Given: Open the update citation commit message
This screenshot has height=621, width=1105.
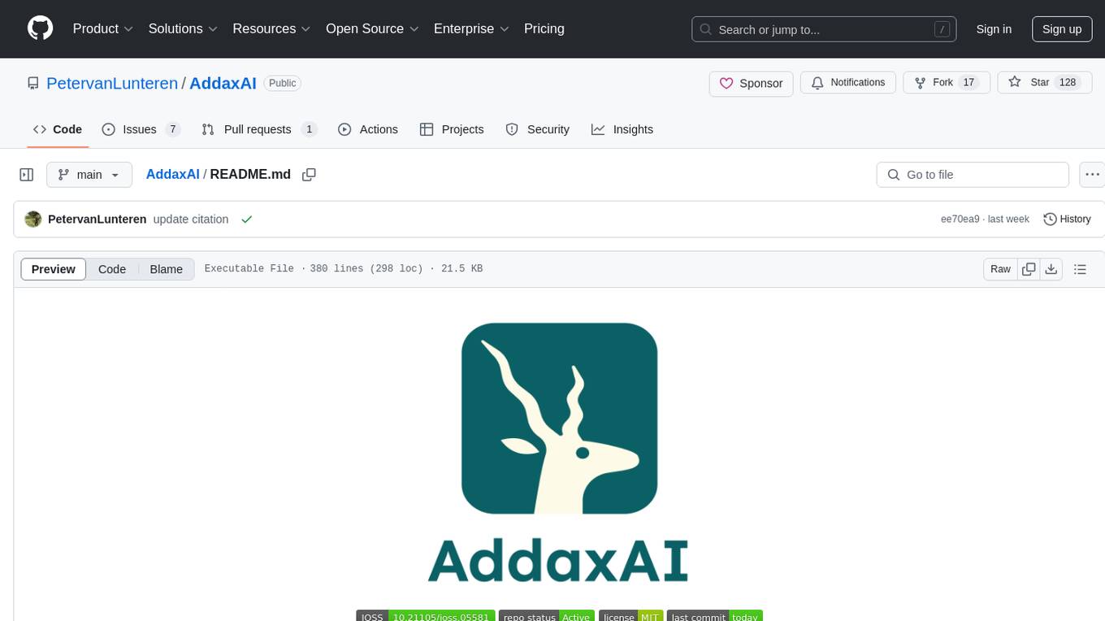Looking at the screenshot, I should pyautogui.click(x=191, y=219).
